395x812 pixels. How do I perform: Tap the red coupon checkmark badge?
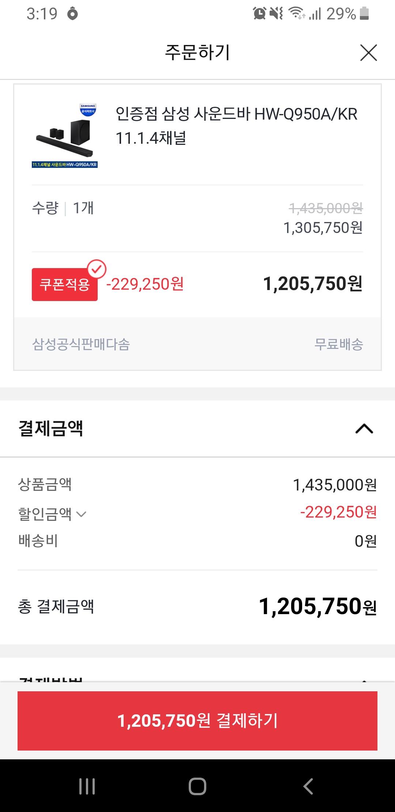tap(97, 270)
